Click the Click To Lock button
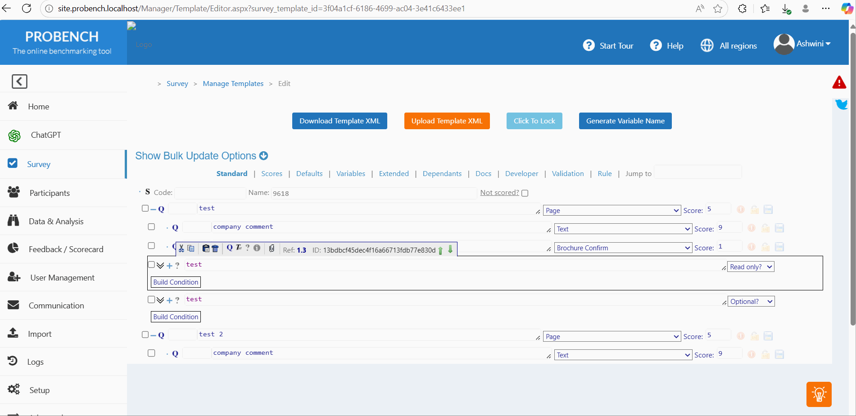This screenshot has height=416, width=856. click(534, 121)
